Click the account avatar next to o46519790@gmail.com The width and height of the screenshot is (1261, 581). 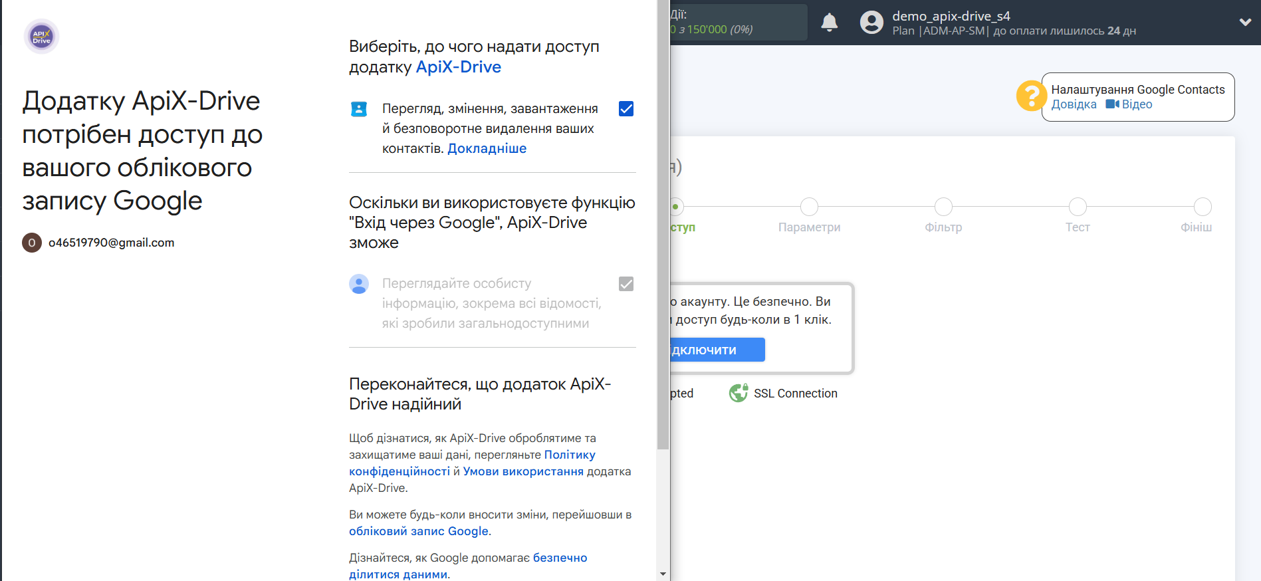(x=32, y=243)
